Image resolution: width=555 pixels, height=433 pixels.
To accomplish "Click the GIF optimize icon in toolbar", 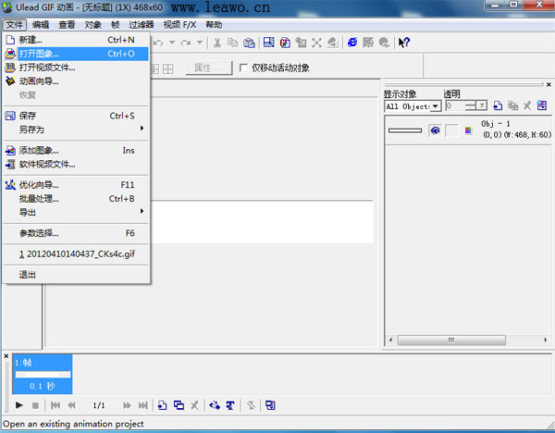I will point(285,43).
